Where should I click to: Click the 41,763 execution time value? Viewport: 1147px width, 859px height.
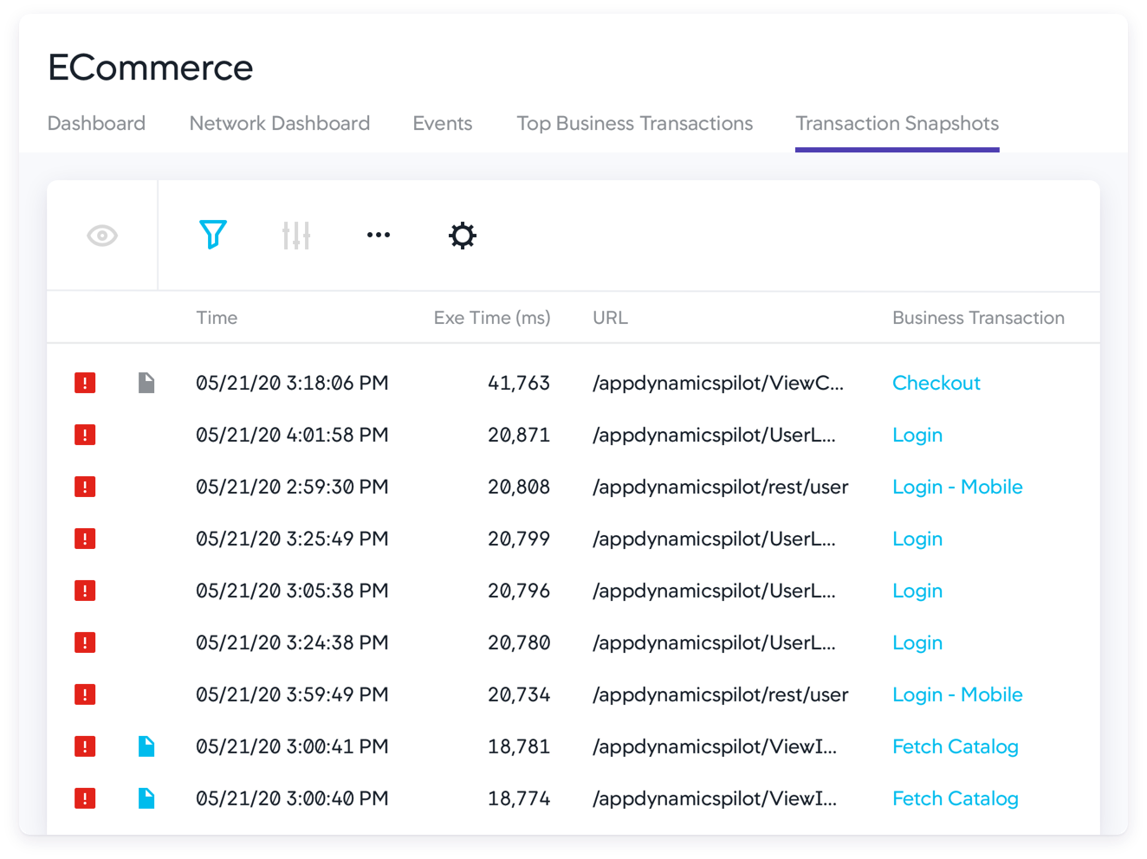point(519,383)
